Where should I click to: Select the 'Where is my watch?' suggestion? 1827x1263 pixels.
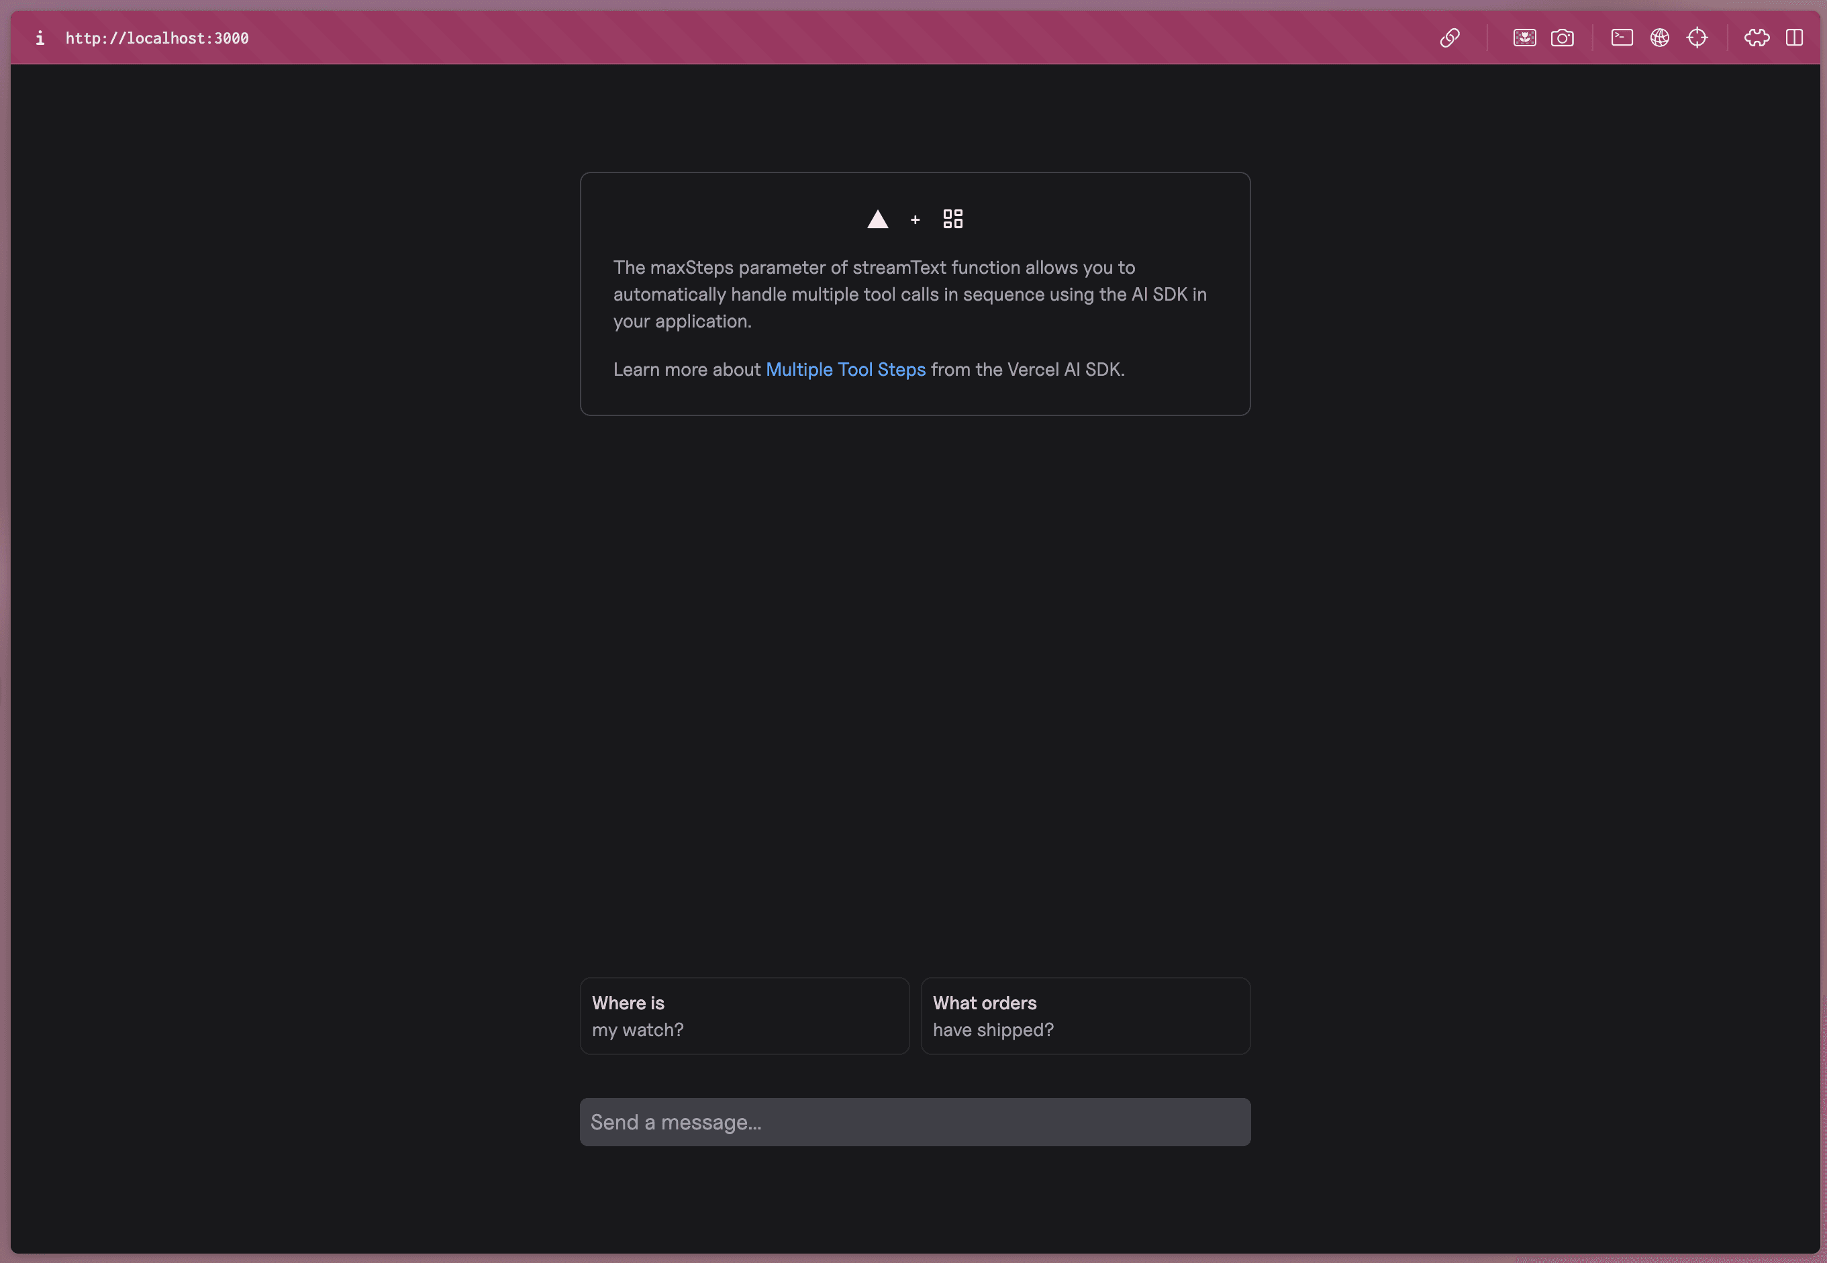pos(744,1015)
